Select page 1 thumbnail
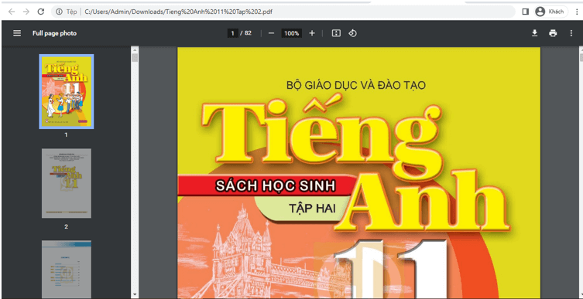The image size is (583, 299). tap(67, 92)
